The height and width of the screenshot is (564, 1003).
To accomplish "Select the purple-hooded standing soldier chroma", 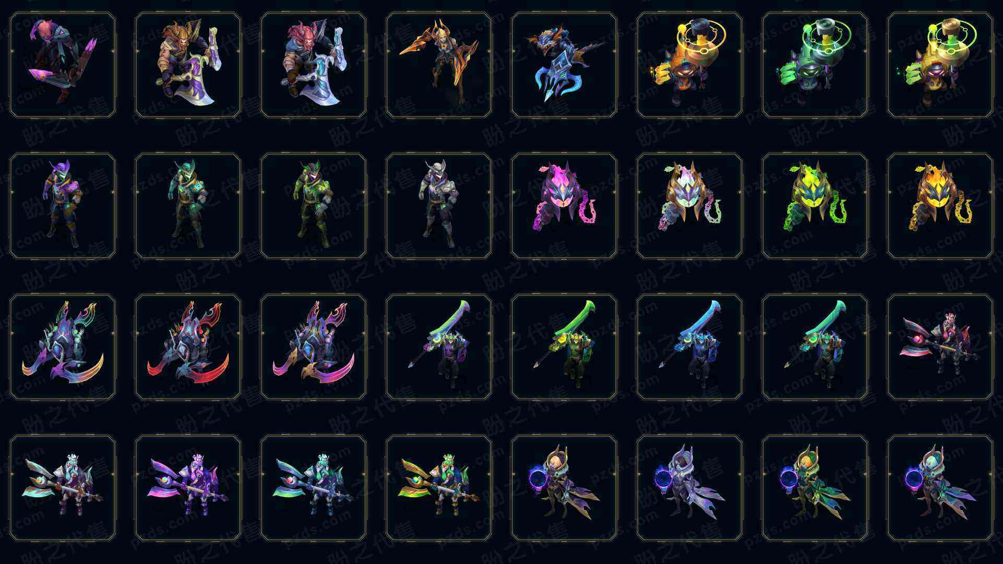I will click(x=63, y=206).
